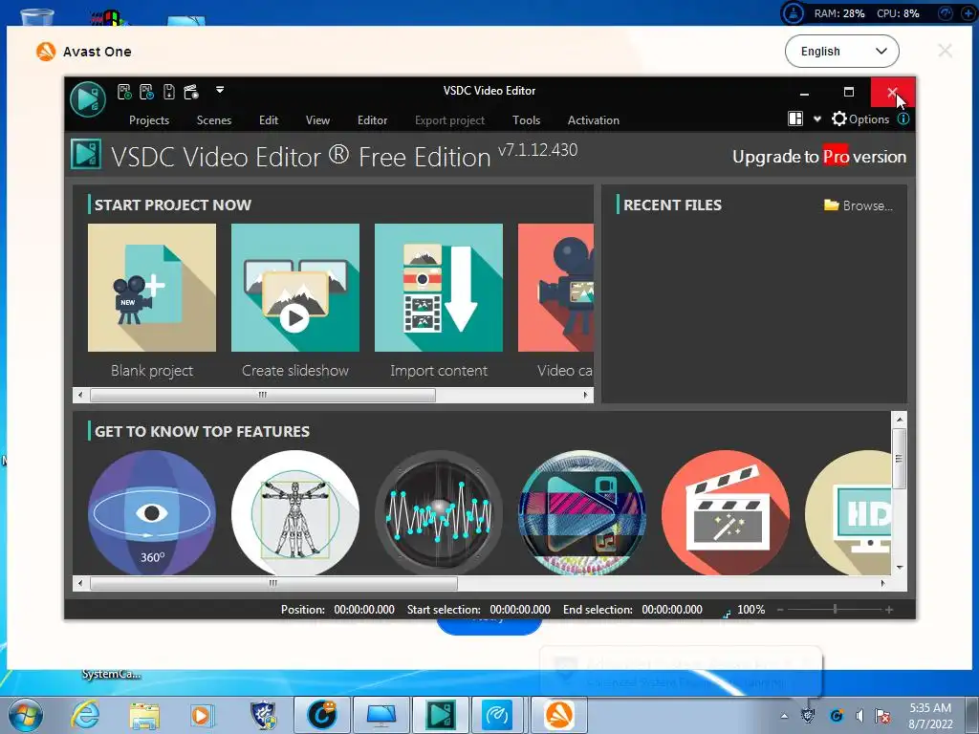
Task: Open the colorful play-button effects feature icon
Action: (x=582, y=512)
